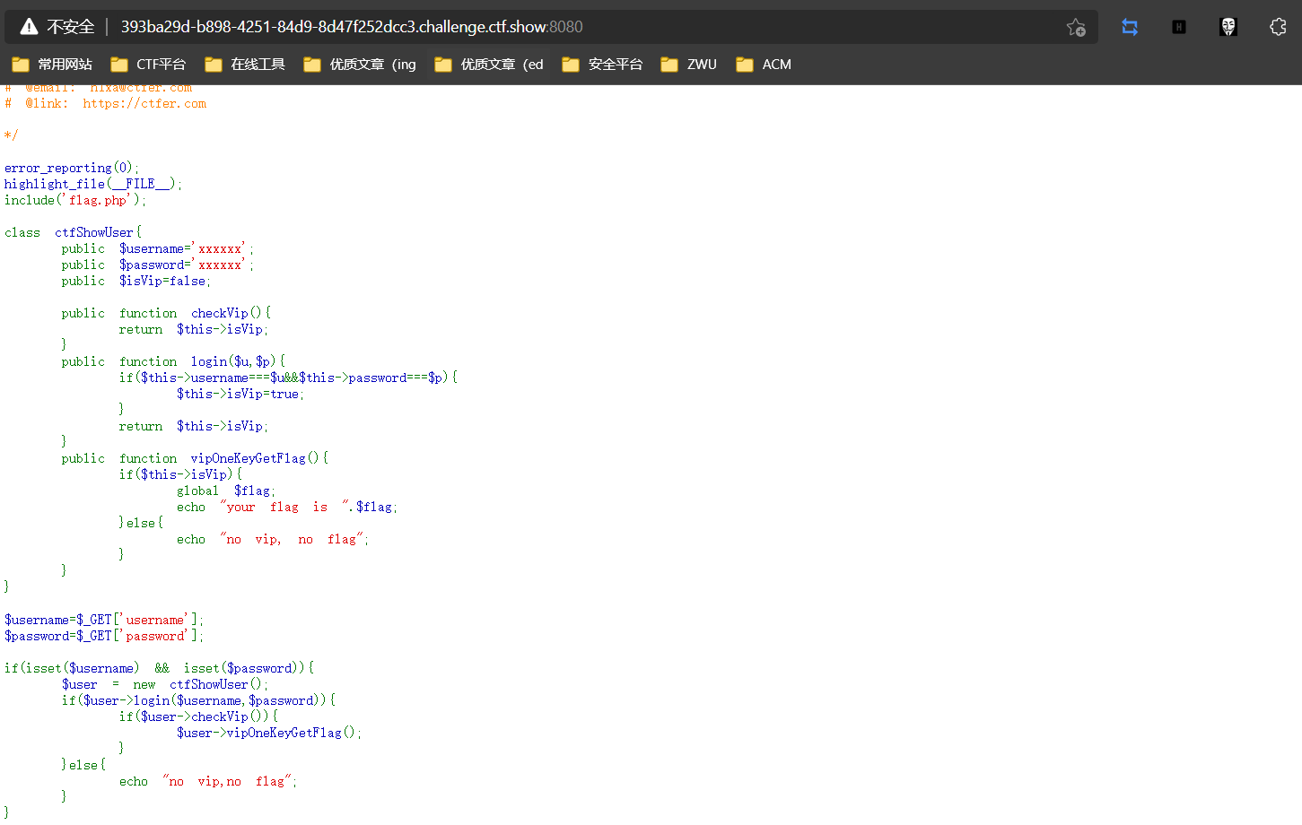Click the blue sync extension icon

coord(1130,27)
